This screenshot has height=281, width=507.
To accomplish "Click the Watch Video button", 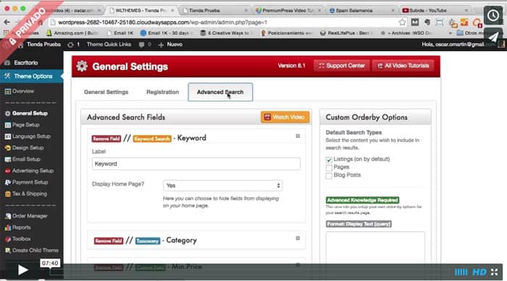I will [x=285, y=117].
